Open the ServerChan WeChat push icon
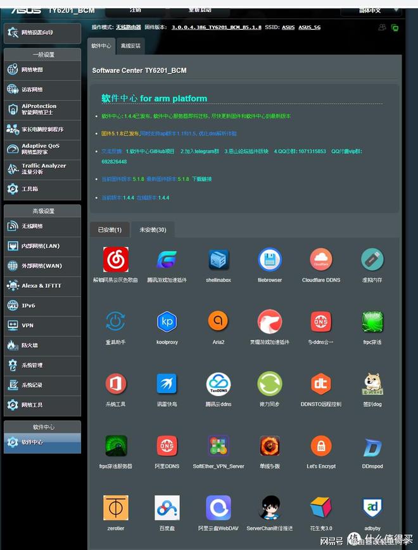 tap(270, 508)
